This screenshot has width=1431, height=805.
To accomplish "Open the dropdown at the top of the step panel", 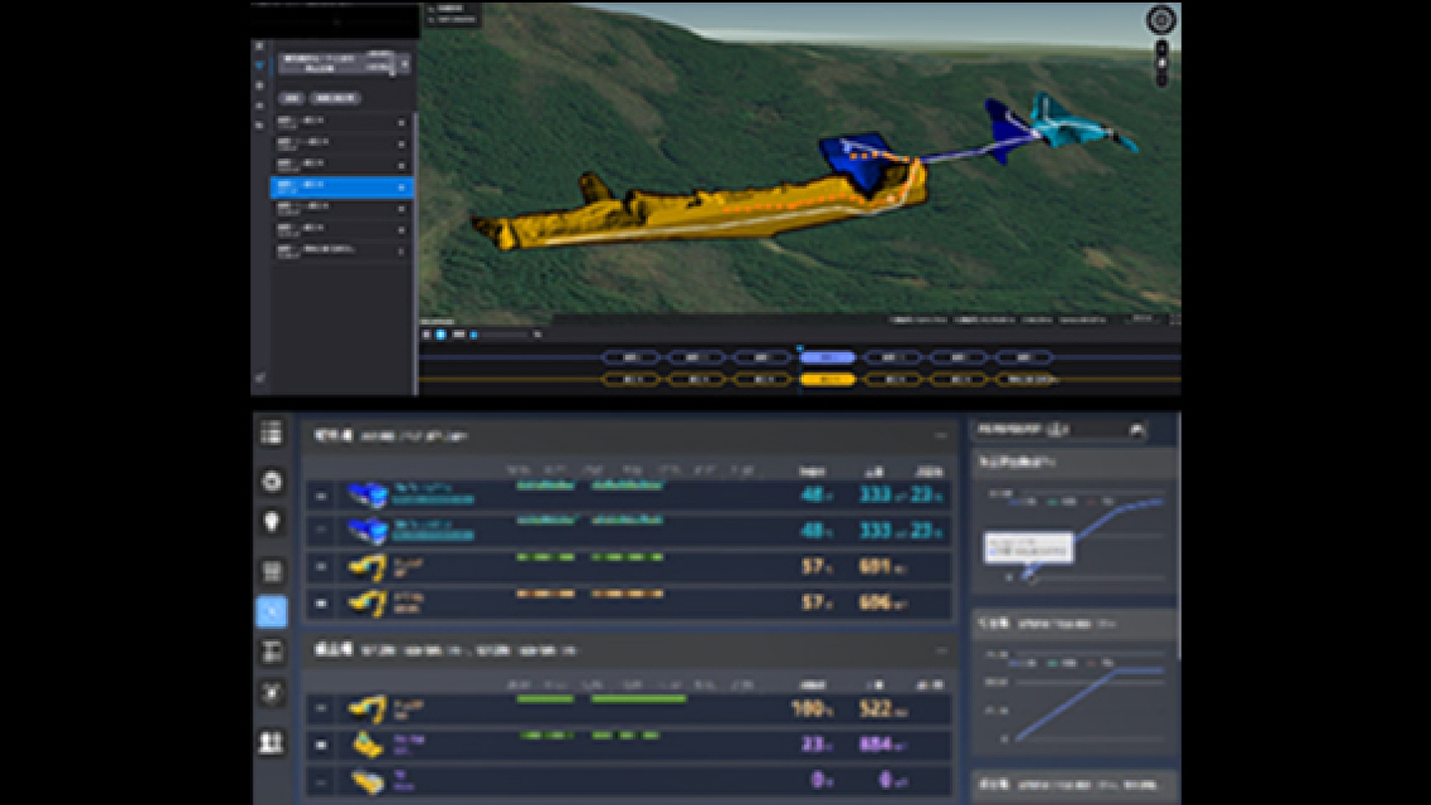I will [404, 64].
